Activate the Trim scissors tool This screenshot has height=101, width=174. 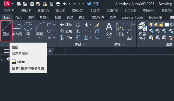(86, 25)
